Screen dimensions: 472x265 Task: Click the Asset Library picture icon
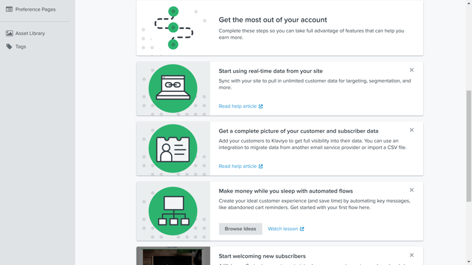(x=9, y=34)
